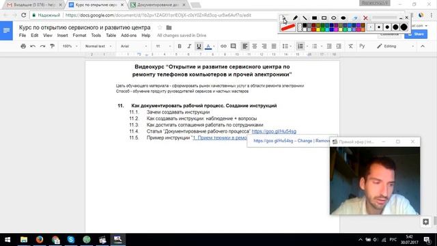Align text to the right
This screenshot has width=437, height=246.
[x=264, y=46]
